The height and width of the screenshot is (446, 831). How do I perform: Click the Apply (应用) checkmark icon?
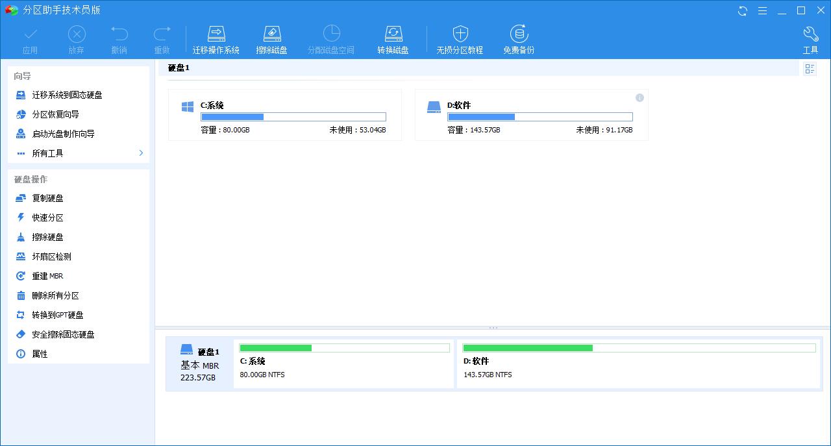point(30,34)
